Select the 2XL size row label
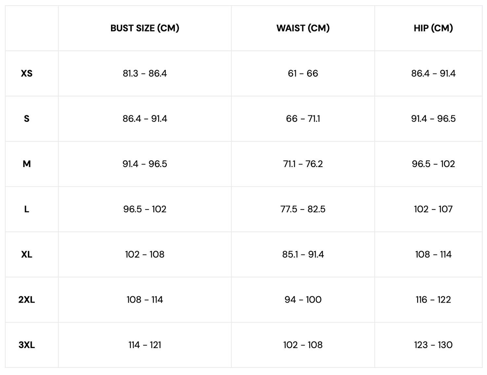The image size is (487, 375). pos(27,300)
